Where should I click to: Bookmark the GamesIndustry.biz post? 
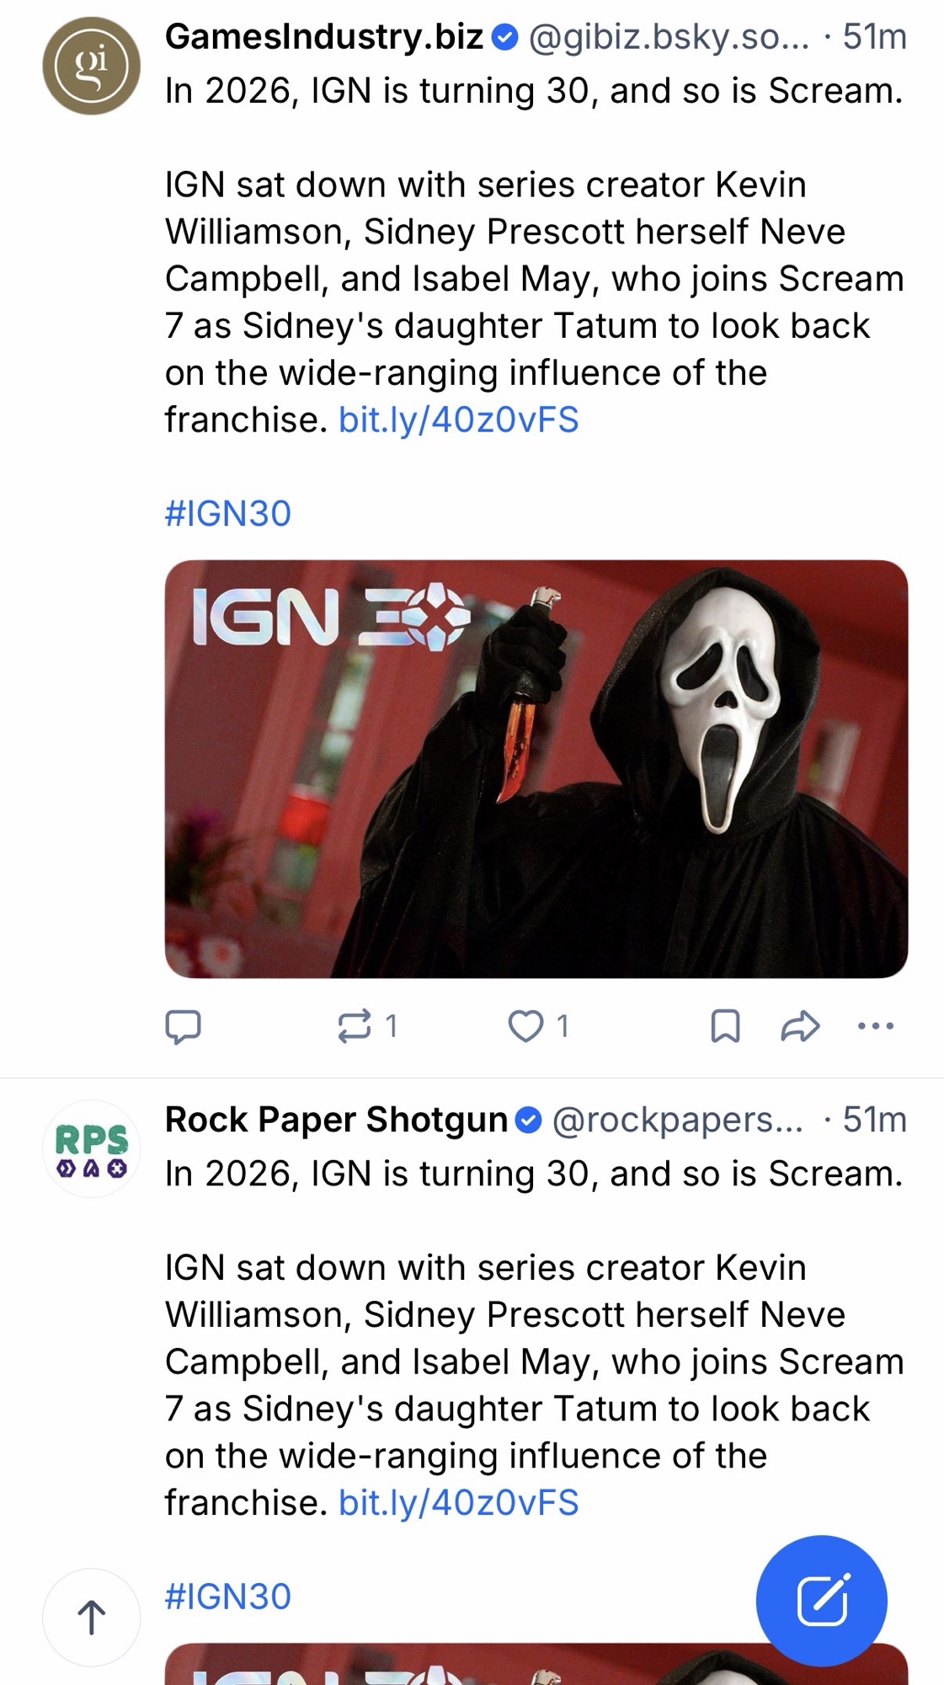725,1025
